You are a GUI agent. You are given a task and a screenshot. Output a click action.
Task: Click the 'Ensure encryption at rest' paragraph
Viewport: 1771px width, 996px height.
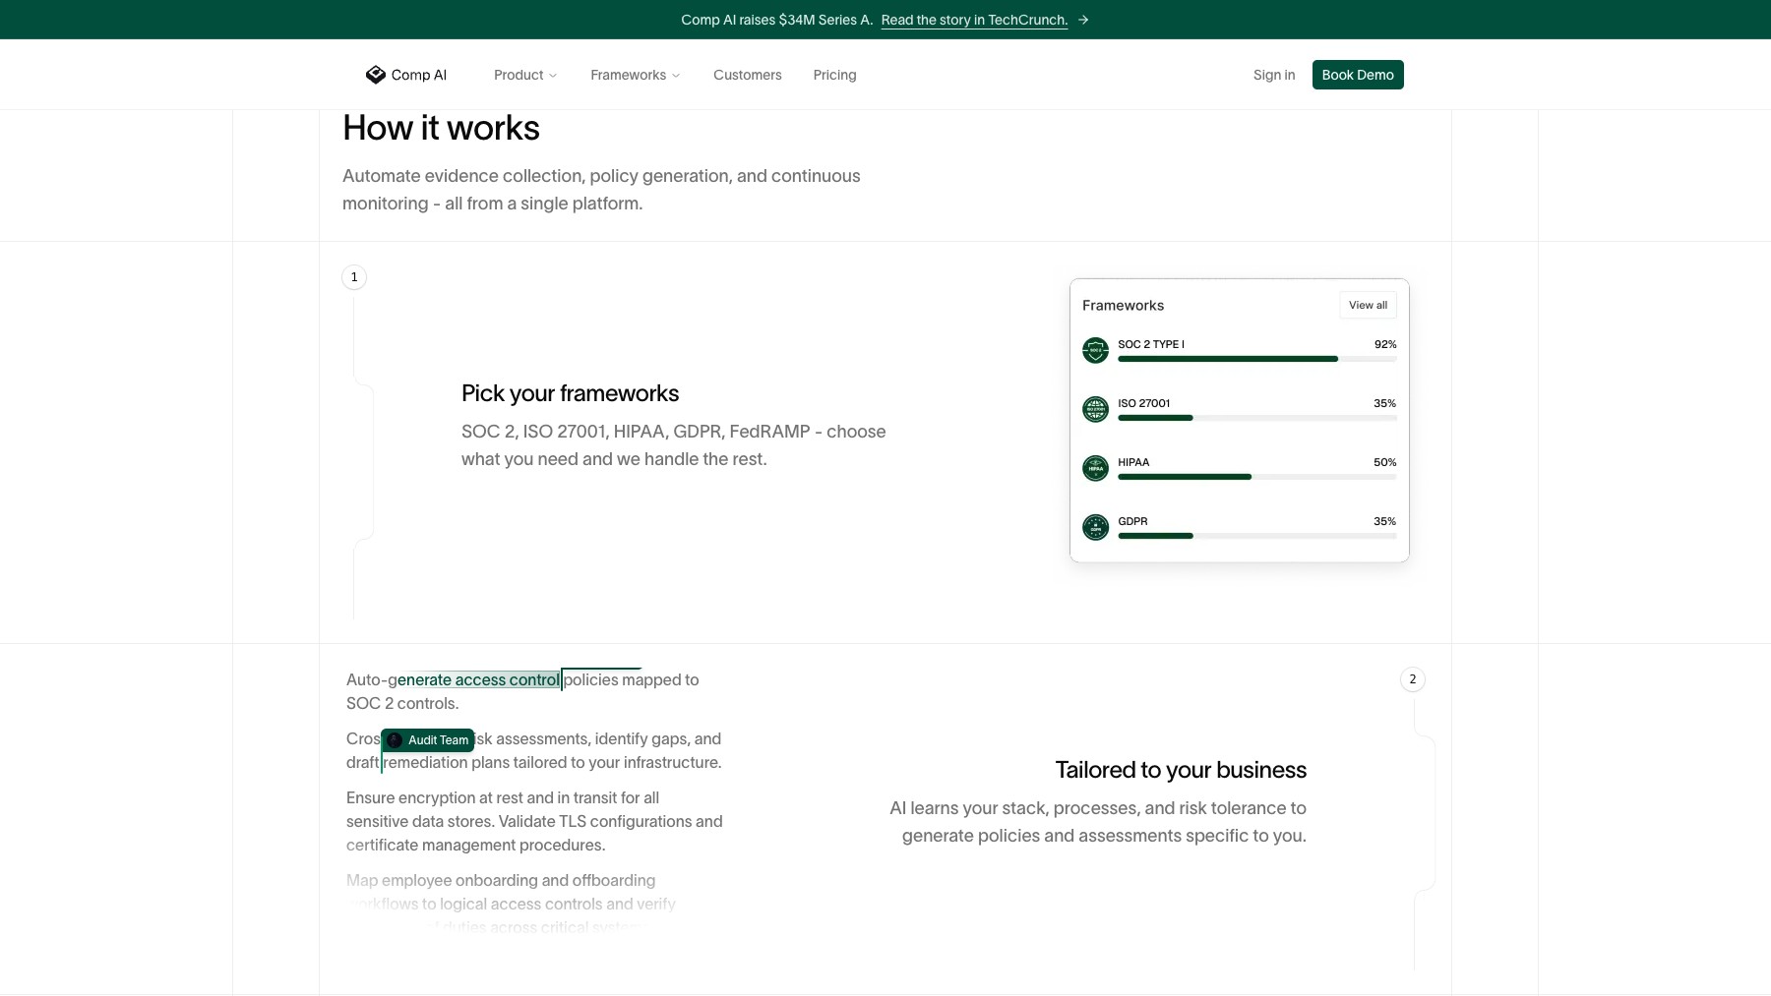(x=534, y=821)
